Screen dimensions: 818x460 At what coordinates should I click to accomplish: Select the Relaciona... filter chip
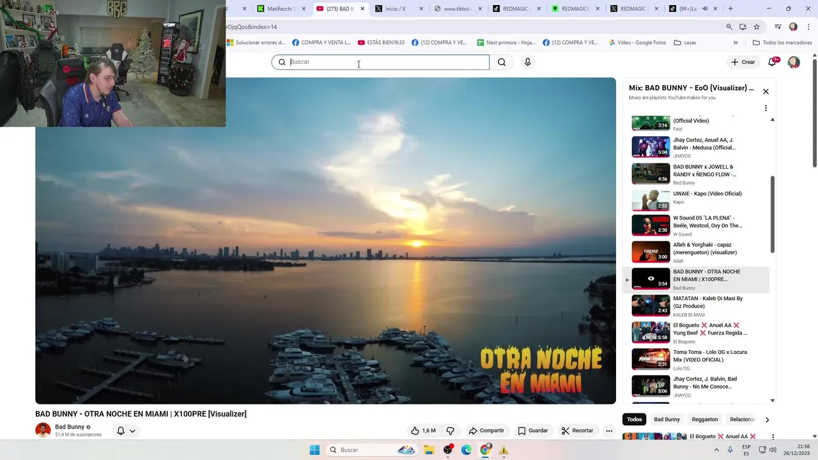pyautogui.click(x=742, y=419)
